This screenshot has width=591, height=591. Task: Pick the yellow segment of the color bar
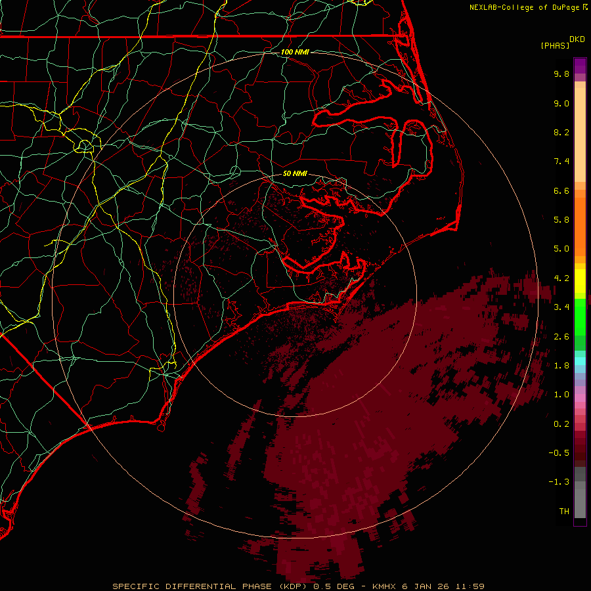point(580,281)
